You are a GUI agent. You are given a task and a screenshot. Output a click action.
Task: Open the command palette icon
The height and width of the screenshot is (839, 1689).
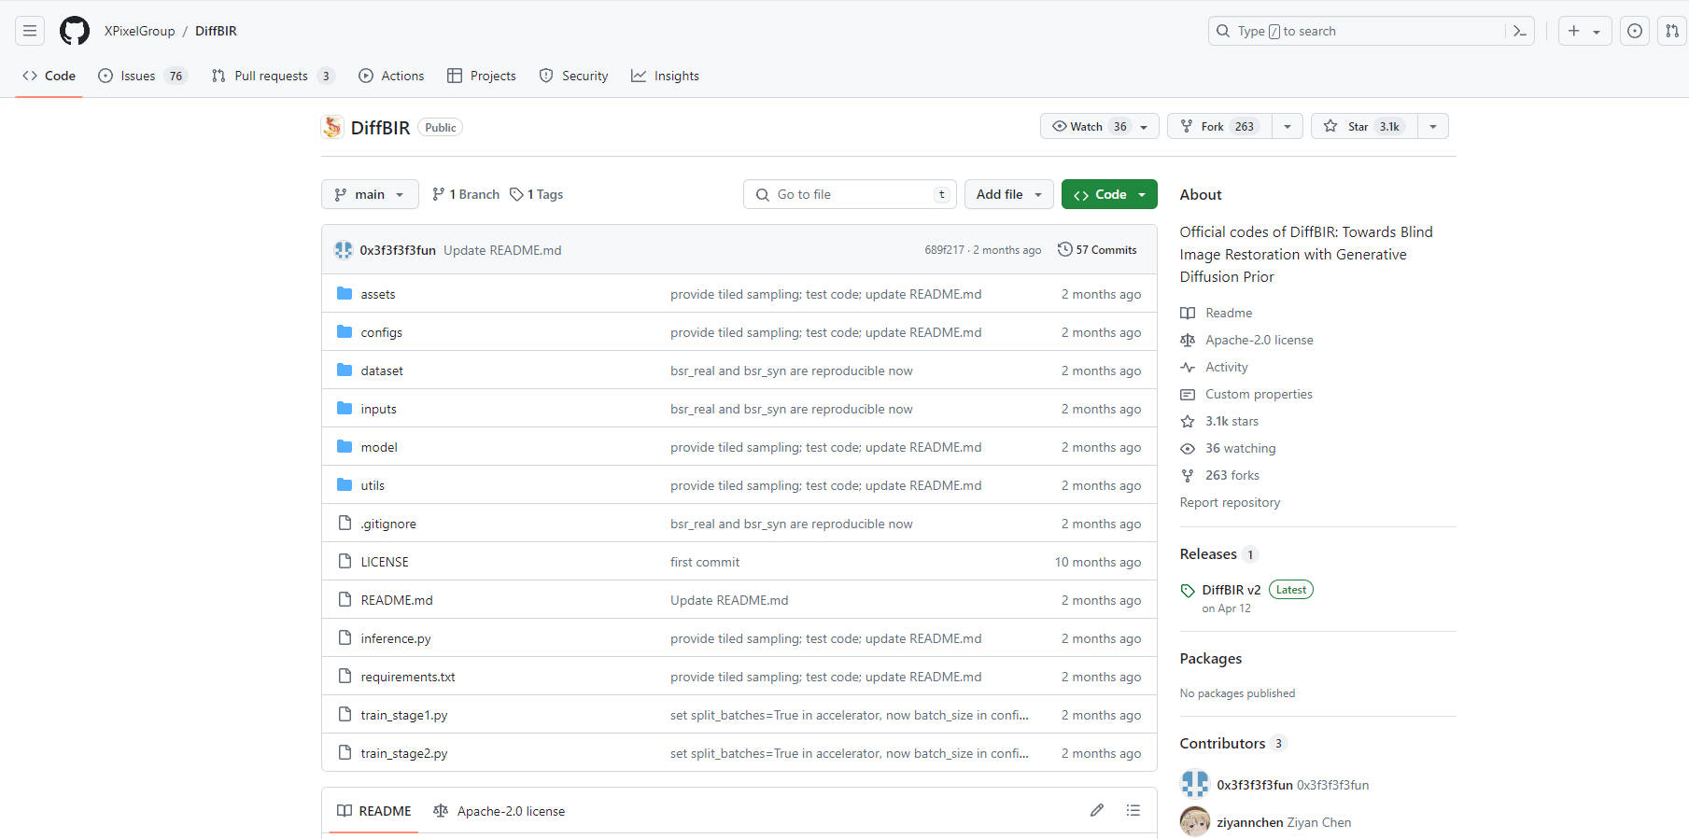[1519, 31]
